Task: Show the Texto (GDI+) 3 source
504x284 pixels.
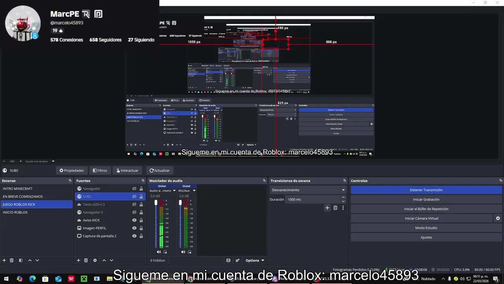Action: coord(134,204)
